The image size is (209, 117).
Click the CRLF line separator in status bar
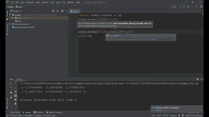[159, 115]
